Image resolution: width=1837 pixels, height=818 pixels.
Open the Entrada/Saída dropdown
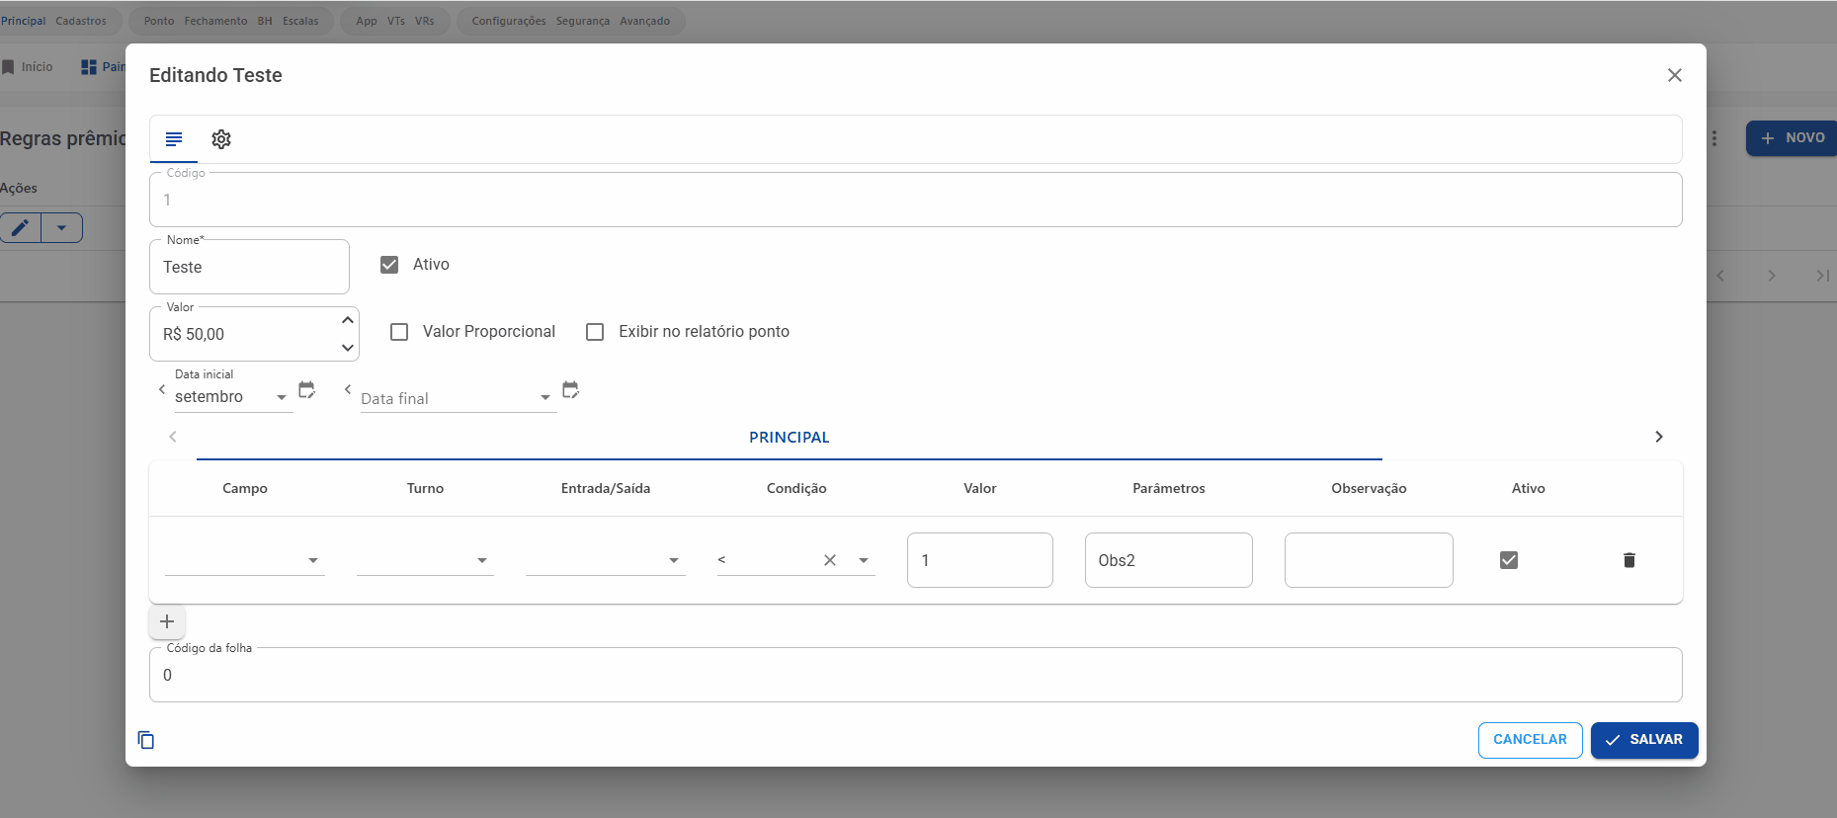point(606,560)
